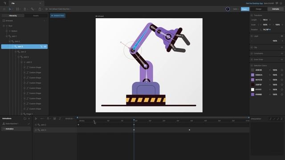The image size is (285, 160).
Task: Choose fourth interpolation type icon
Action: 282,119
